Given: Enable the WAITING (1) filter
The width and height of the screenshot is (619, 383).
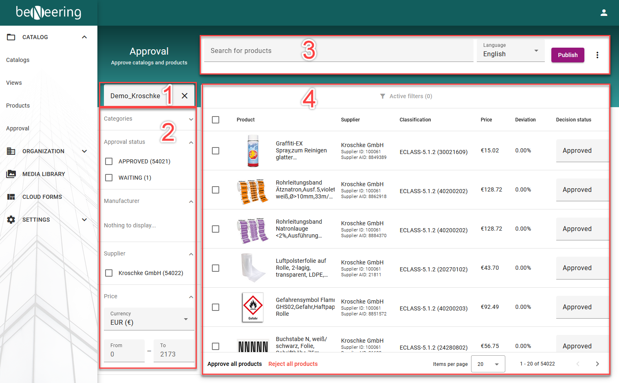Looking at the screenshot, I should tap(109, 178).
